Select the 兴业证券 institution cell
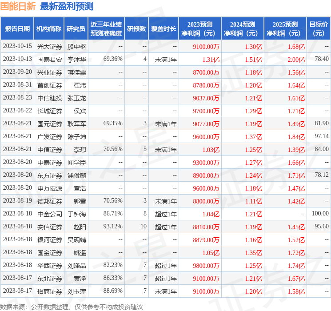331x311 pixels. pos(50,72)
